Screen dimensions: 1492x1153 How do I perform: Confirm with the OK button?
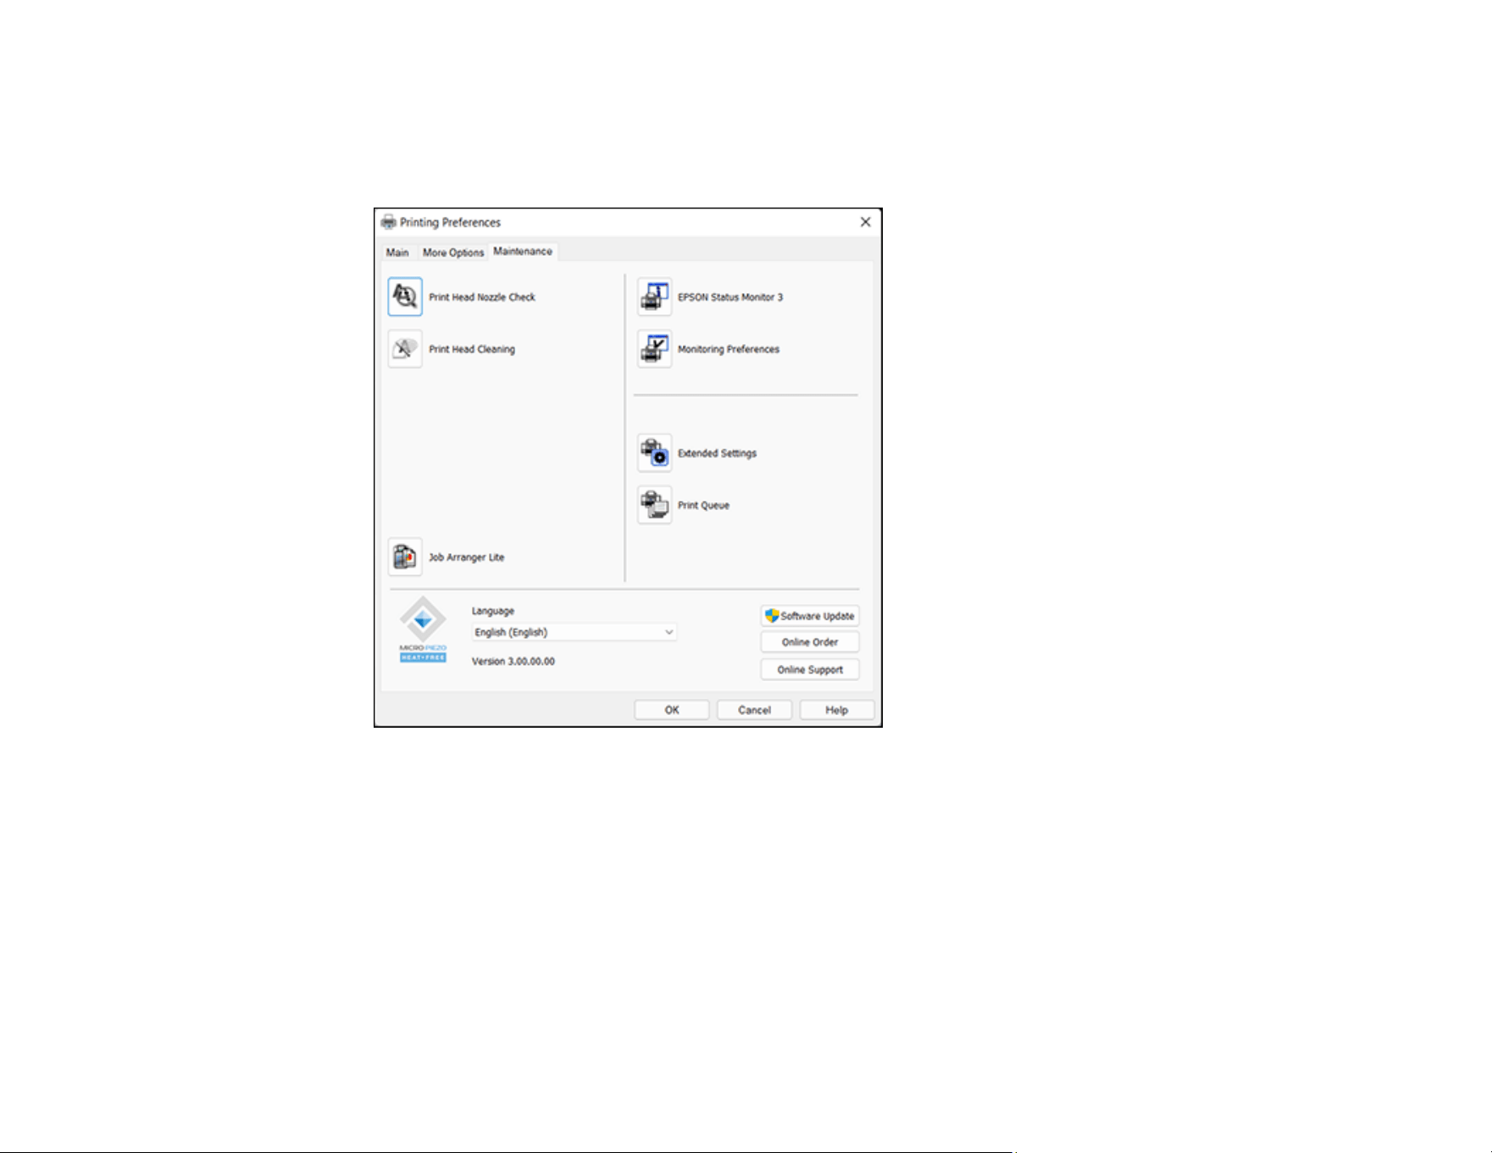(672, 710)
